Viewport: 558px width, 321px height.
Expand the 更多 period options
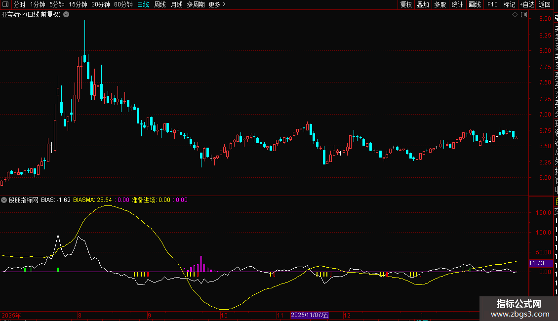pos(217,4)
